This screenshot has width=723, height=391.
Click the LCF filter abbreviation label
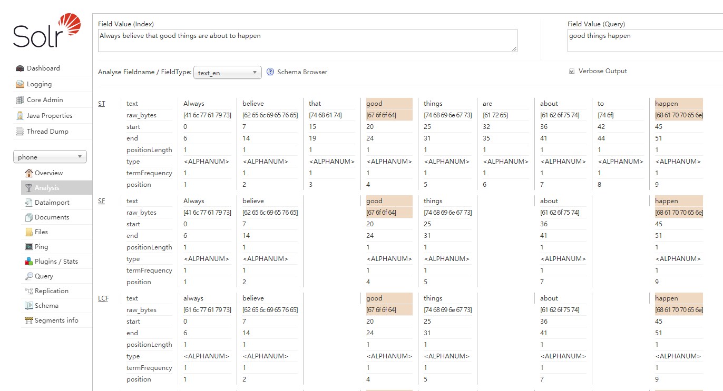103,298
